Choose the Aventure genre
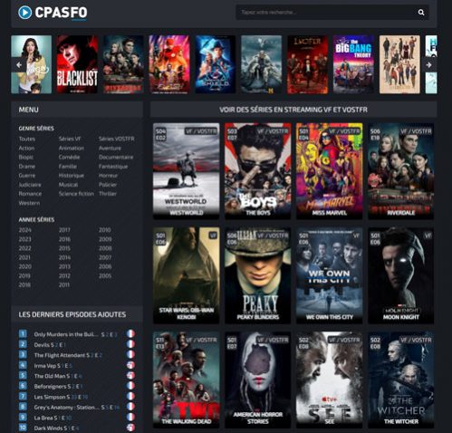This screenshot has width=452, height=433. (110, 149)
